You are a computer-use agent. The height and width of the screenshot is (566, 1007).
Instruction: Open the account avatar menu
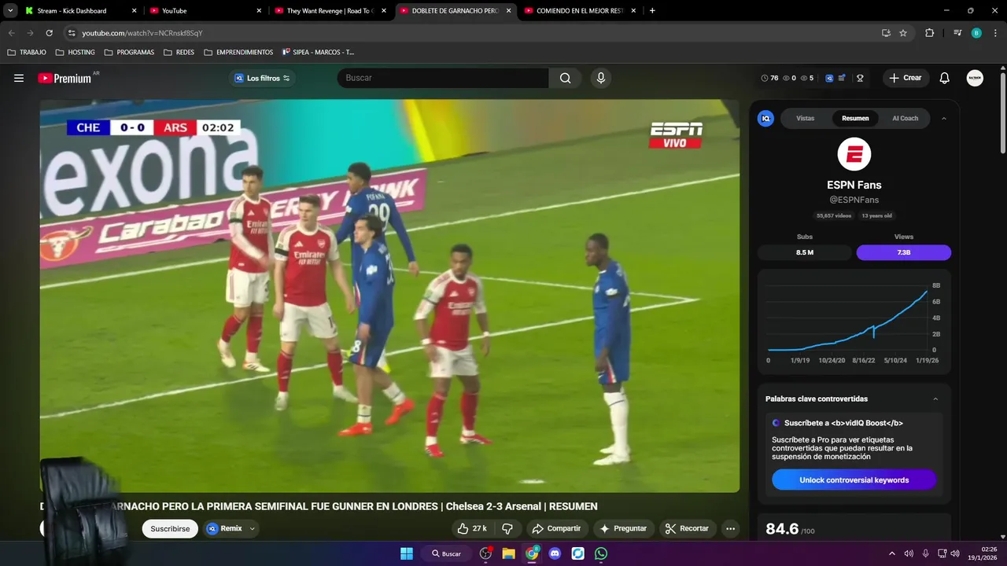(x=975, y=78)
